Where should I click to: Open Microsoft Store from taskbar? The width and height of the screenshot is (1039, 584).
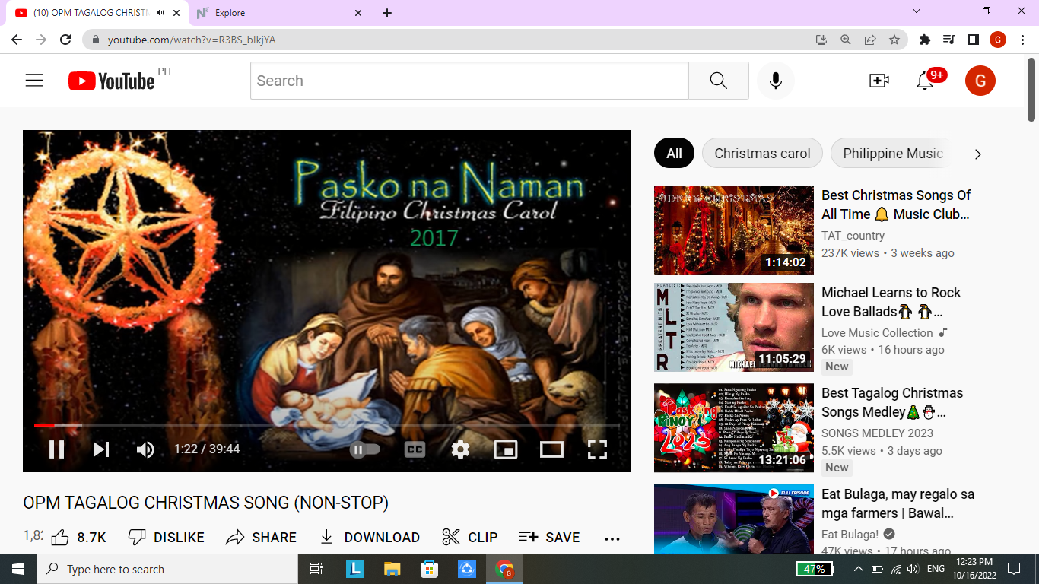coord(430,569)
